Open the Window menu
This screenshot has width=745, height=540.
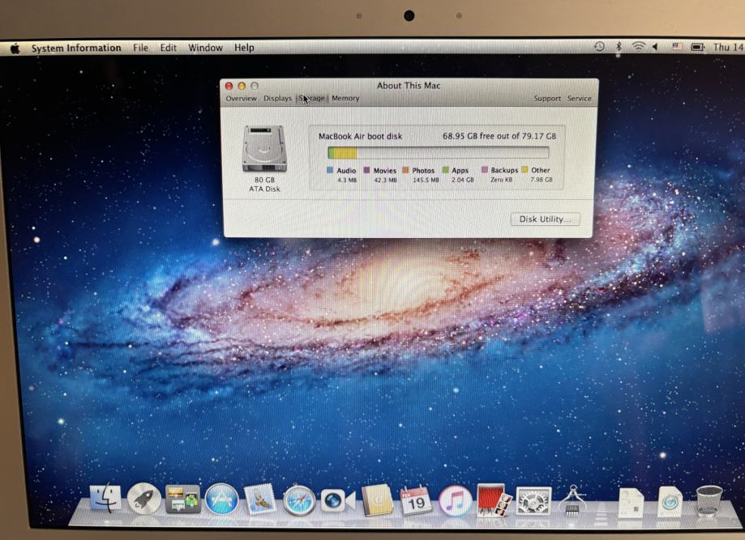click(x=205, y=48)
